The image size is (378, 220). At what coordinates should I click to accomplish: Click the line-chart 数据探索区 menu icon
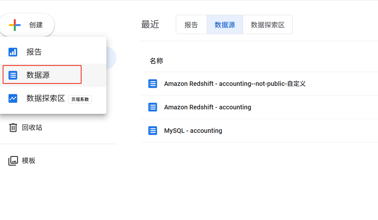(x=13, y=98)
